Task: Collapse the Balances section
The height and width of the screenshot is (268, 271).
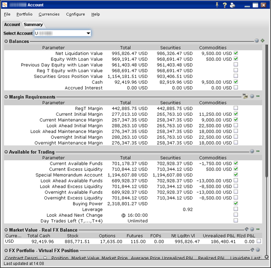Action: [x=6, y=41]
